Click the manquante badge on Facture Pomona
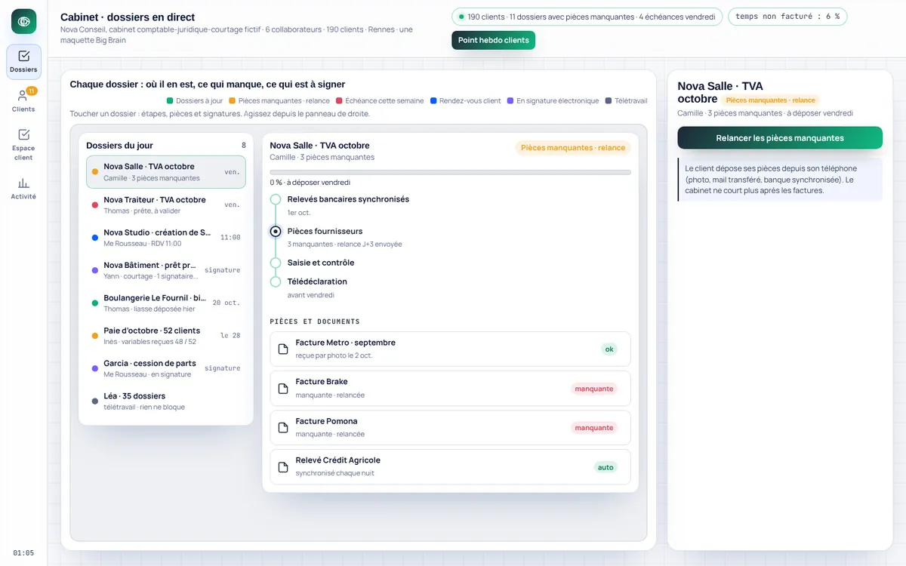The height and width of the screenshot is (566, 906). coord(594,428)
